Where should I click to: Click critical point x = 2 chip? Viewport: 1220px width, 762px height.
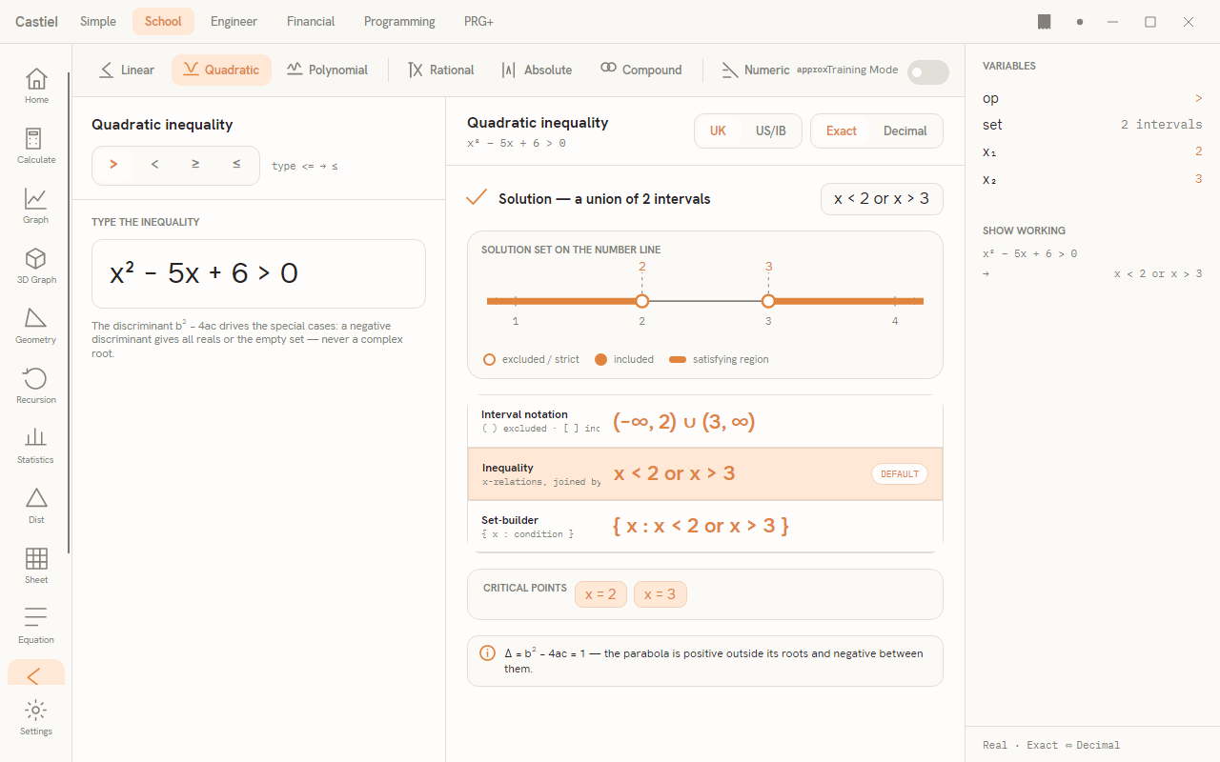click(601, 594)
